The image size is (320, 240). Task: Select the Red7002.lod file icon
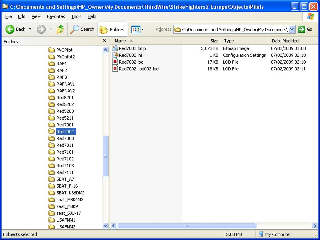coord(115,62)
